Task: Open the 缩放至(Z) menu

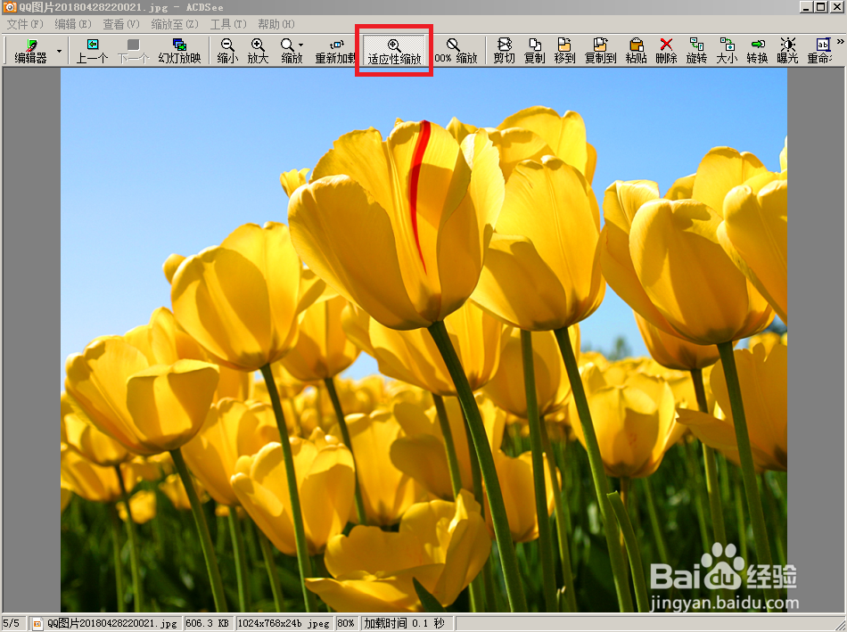Action: pyautogui.click(x=175, y=24)
